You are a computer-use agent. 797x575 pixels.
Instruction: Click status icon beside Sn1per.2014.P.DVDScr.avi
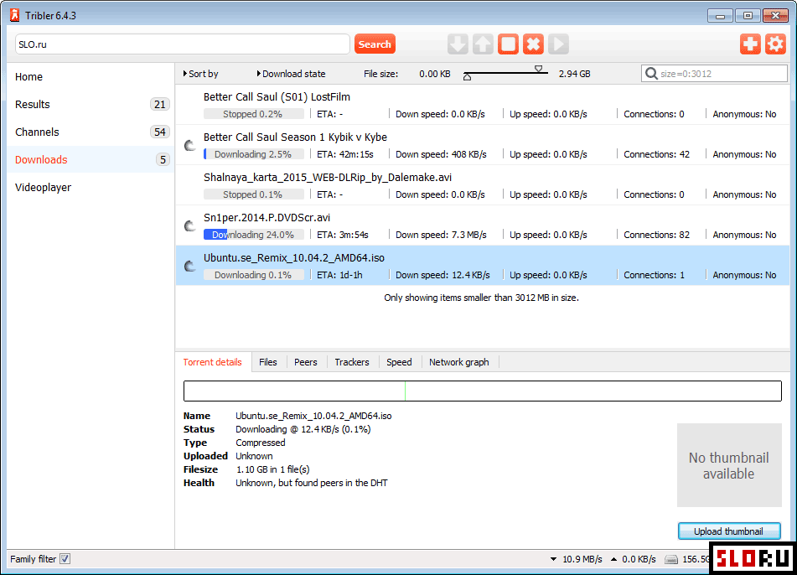[189, 225]
